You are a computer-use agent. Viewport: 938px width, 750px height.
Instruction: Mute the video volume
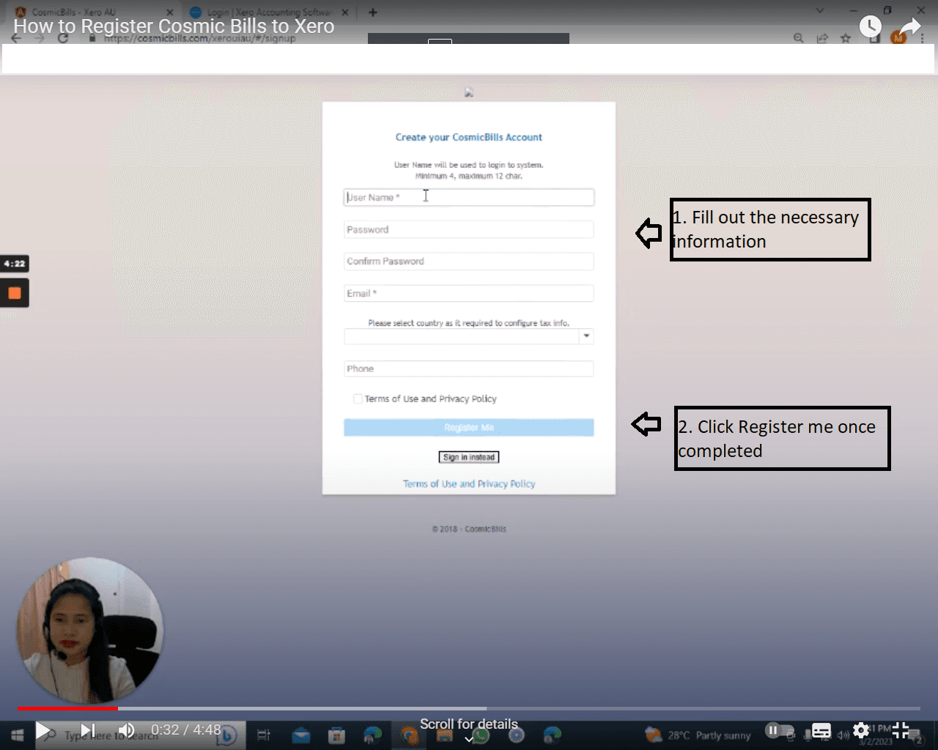point(127,730)
